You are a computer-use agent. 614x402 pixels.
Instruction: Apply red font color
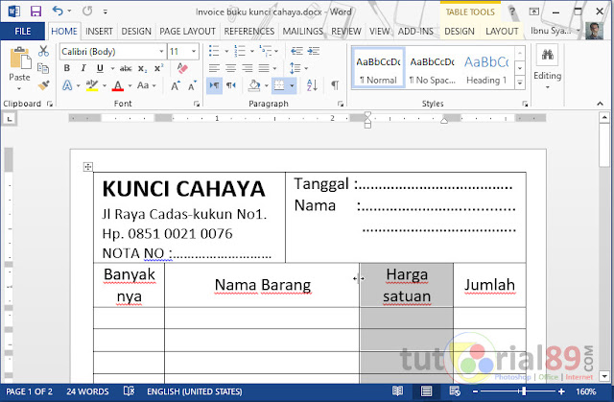click(x=118, y=85)
